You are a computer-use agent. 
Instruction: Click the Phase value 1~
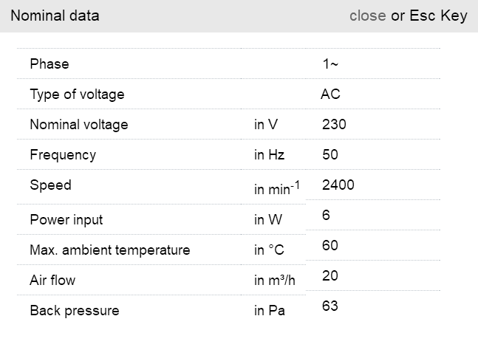pyautogui.click(x=330, y=64)
